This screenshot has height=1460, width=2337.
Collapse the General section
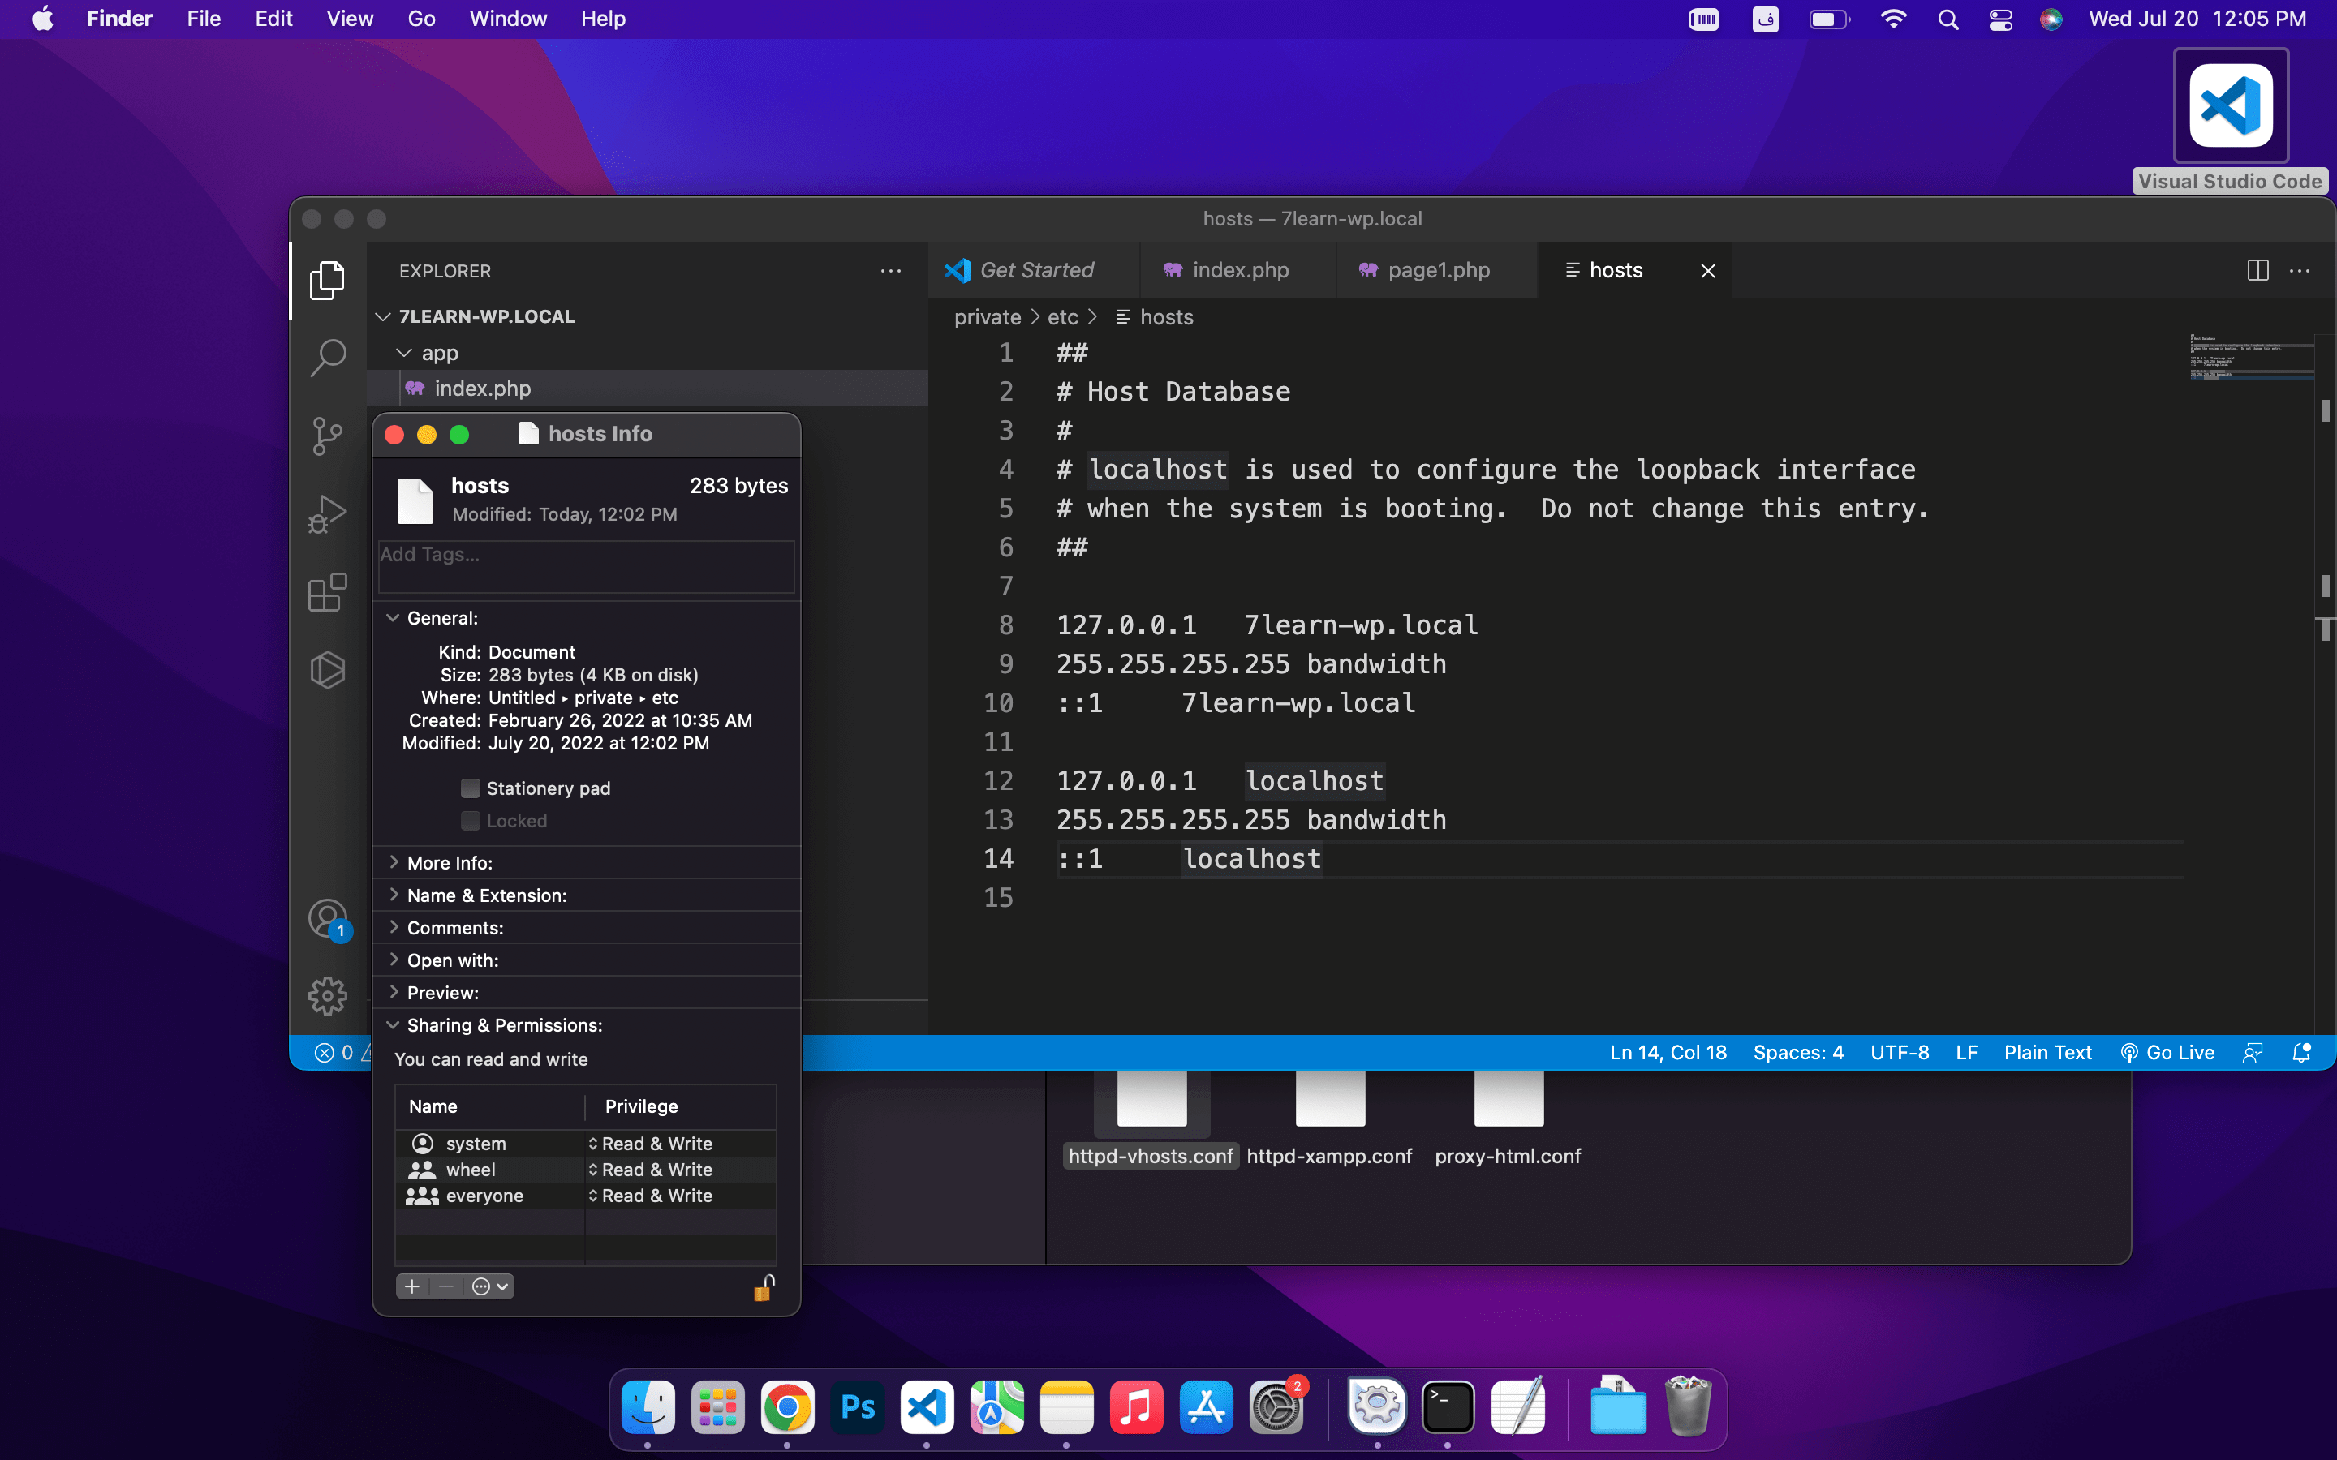tap(393, 618)
